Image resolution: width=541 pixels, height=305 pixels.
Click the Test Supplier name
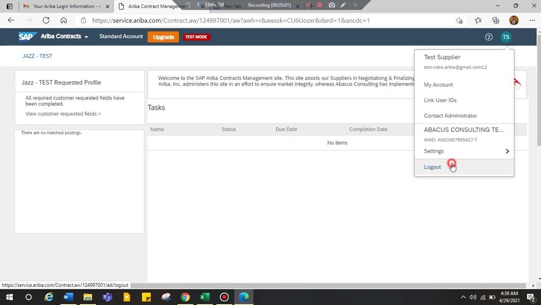click(x=442, y=57)
